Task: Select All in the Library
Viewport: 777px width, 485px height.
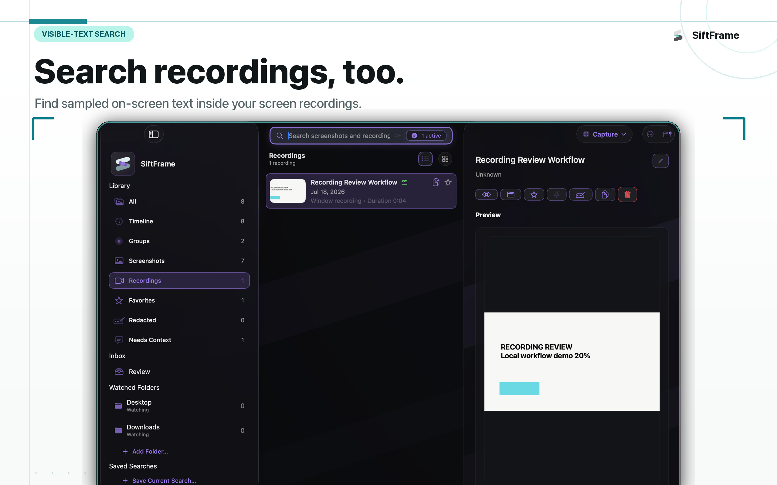Action: (179, 202)
